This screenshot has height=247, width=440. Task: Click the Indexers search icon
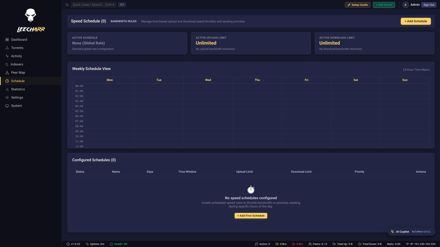[7, 64]
